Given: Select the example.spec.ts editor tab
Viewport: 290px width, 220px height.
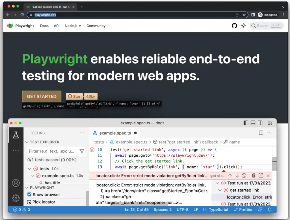Looking at the screenshot, I should point(115,133).
